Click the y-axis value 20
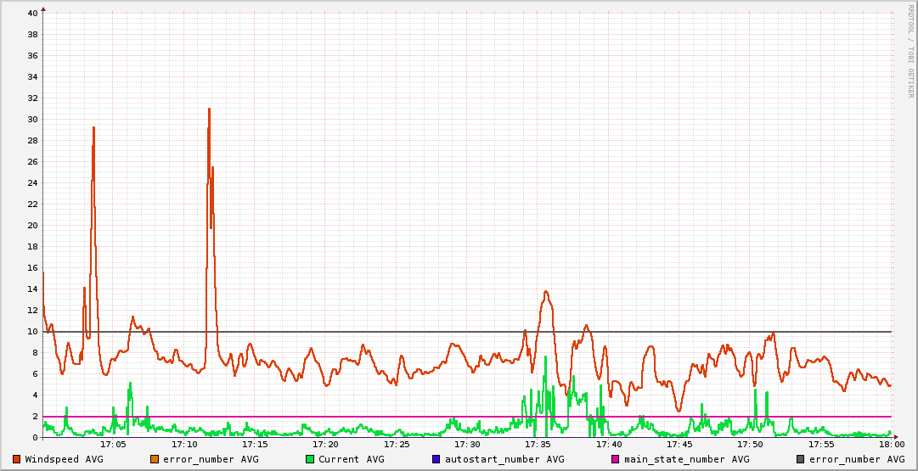 point(33,225)
